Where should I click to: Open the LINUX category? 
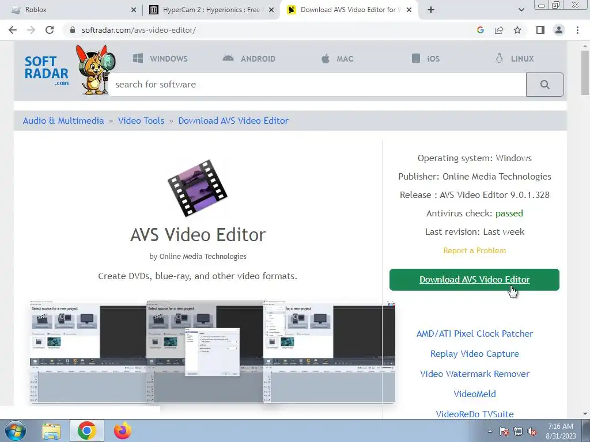click(515, 59)
